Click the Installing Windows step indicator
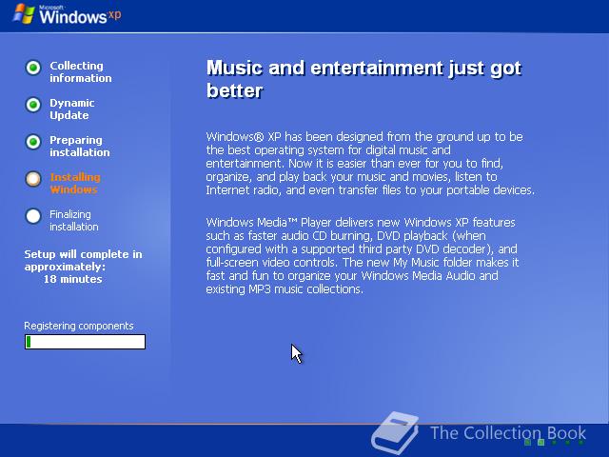Viewport: 609px width, 457px height. tap(33, 179)
